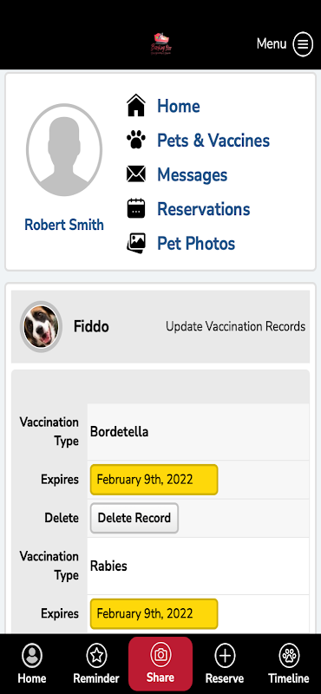Open the Reservations link

(204, 208)
